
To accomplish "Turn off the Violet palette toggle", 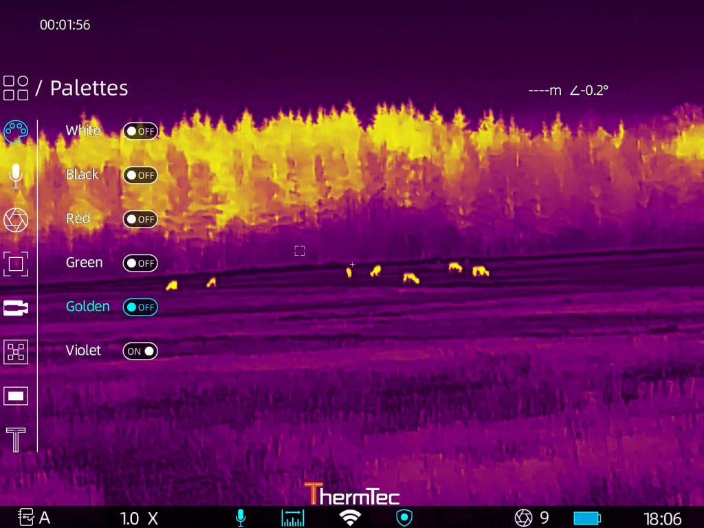I will tap(140, 351).
